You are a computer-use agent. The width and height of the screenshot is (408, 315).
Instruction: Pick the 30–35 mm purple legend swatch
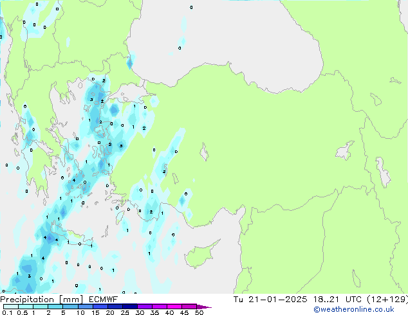point(144,307)
